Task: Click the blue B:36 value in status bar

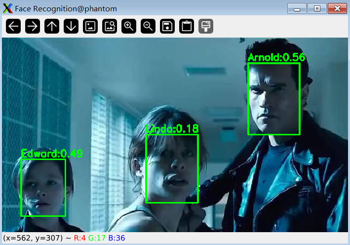Action: tap(117, 238)
